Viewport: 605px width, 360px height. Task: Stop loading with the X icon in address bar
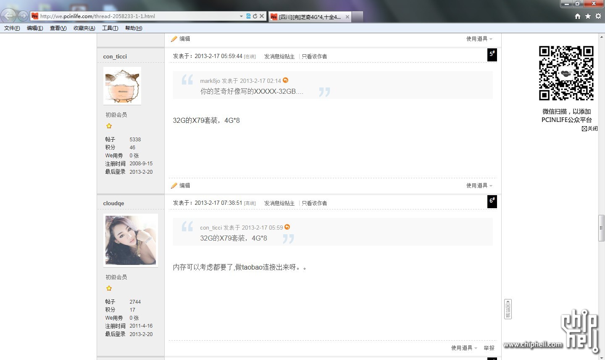[262, 16]
